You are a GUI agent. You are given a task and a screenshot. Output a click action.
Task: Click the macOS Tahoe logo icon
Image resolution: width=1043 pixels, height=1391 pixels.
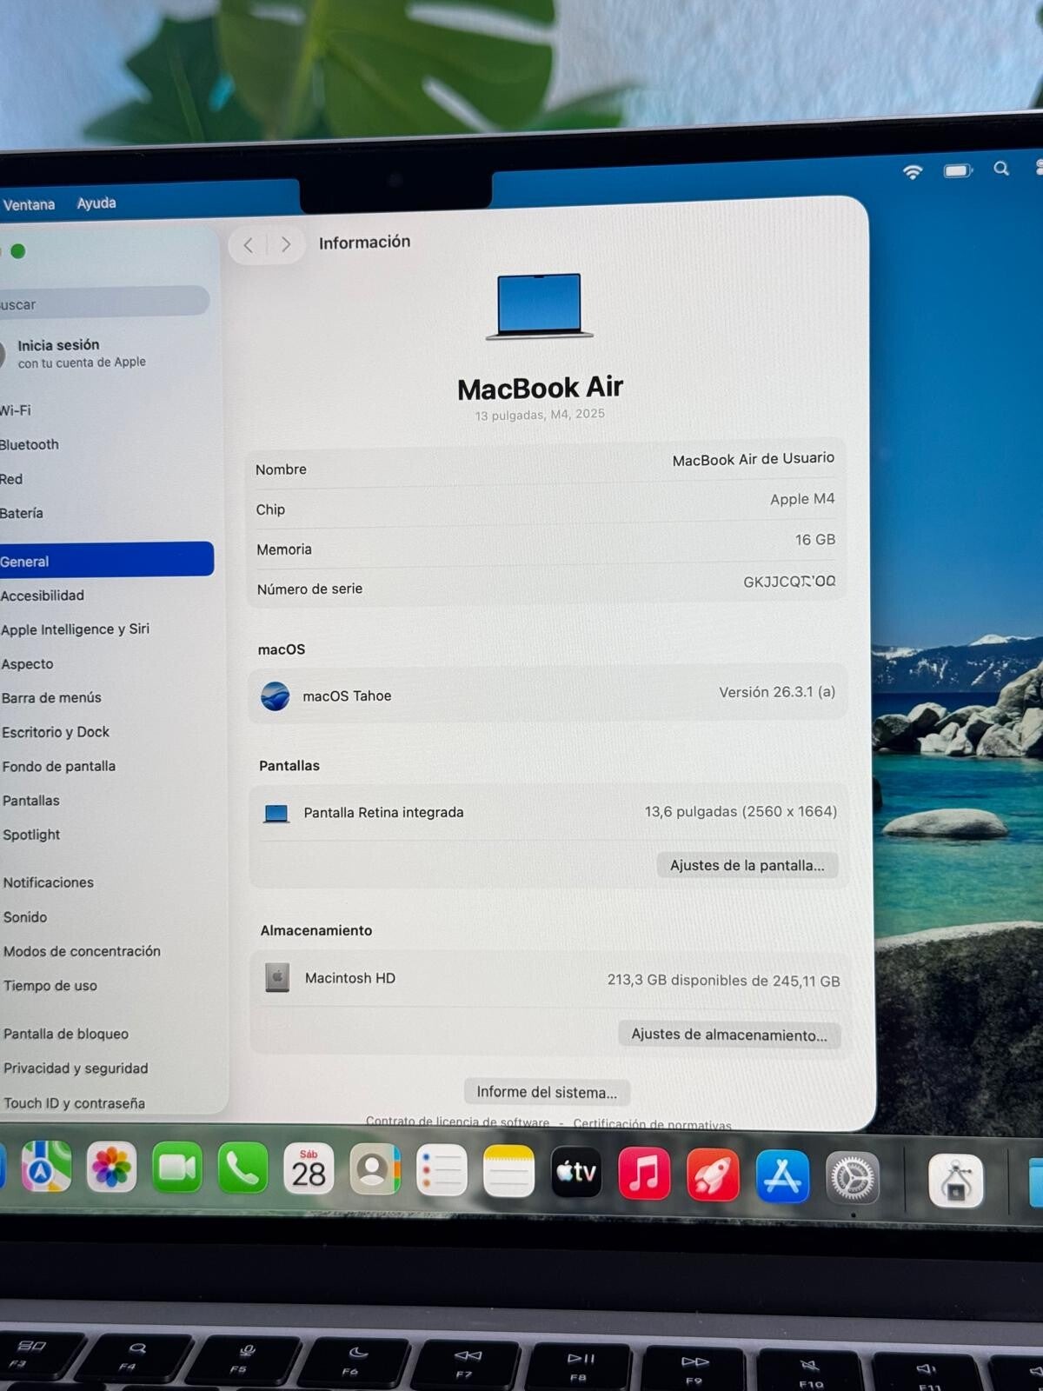pos(276,696)
